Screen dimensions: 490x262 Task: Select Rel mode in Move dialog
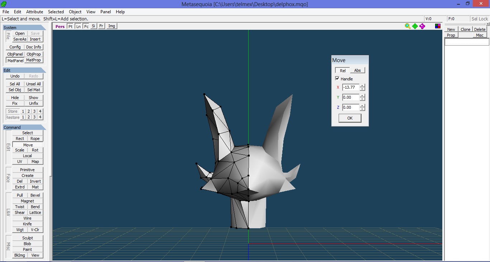(x=343, y=70)
